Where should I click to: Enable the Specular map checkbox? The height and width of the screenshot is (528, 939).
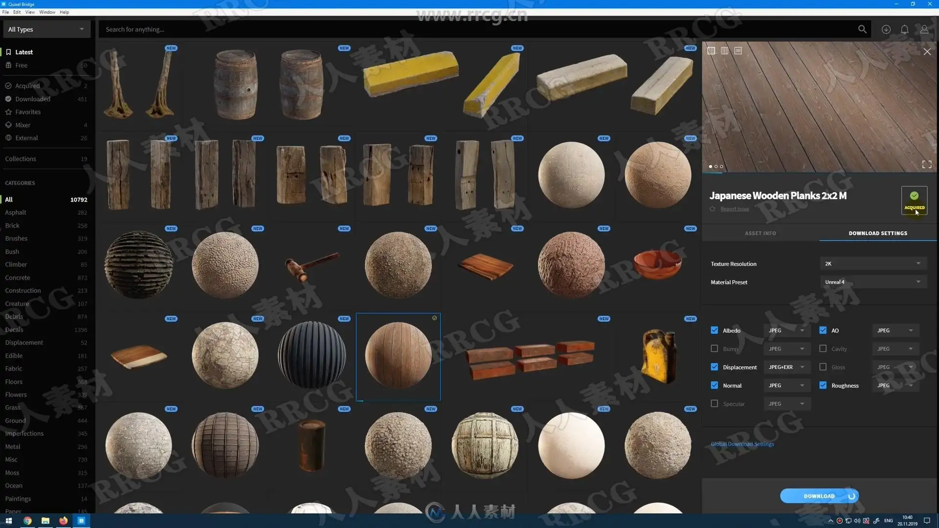714,404
